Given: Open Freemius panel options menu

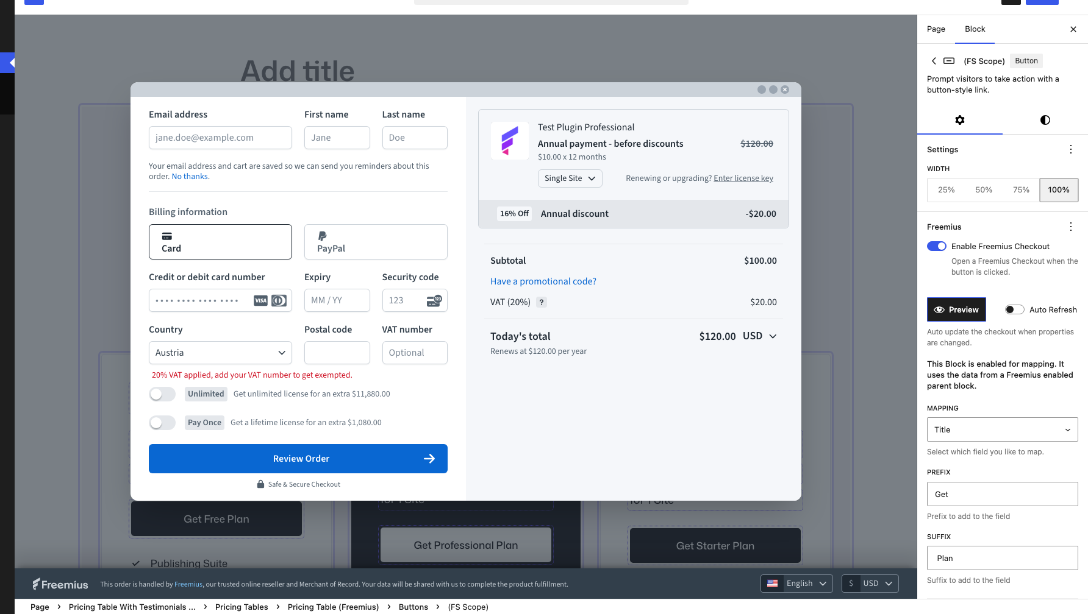Looking at the screenshot, I should [1071, 227].
